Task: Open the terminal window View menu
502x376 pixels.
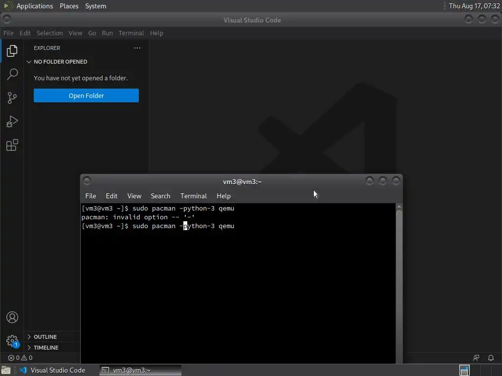Action: [x=134, y=196]
